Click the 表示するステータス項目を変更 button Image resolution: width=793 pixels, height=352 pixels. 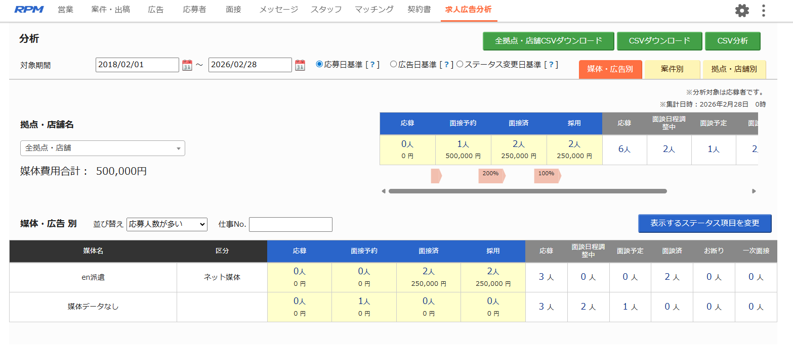[705, 223]
